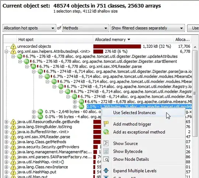
Task: Collapse the AttributesImpl.<init> tree node
Action: [6, 51]
